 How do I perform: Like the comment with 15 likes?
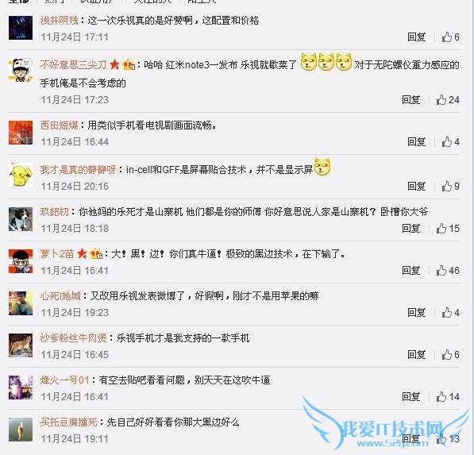448,228
